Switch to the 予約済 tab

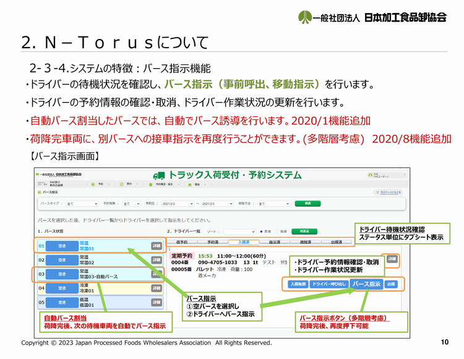(x=213, y=242)
